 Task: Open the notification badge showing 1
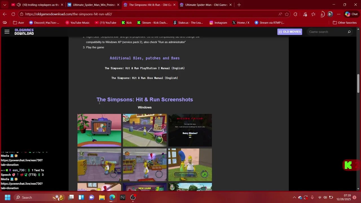click(x=355, y=197)
